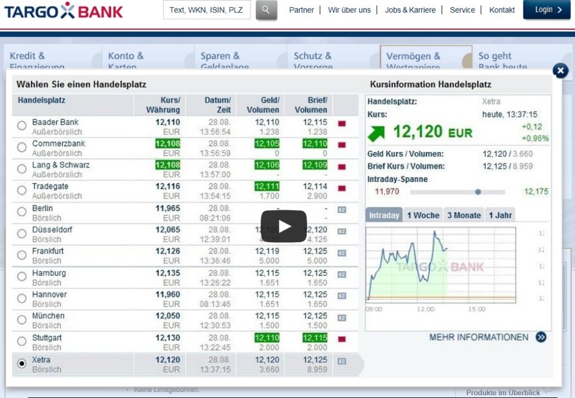Click the search field Text, WKN, ISIN, PLZ
575x398 pixels.
(x=207, y=10)
